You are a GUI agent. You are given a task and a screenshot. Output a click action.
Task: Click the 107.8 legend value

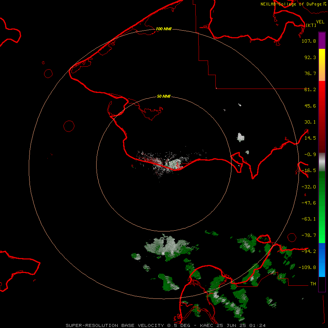pos(309,41)
